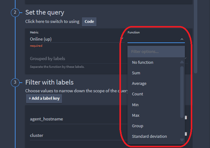Choose Sum from the function list
This screenshot has width=210, height=148.
tap(136, 73)
